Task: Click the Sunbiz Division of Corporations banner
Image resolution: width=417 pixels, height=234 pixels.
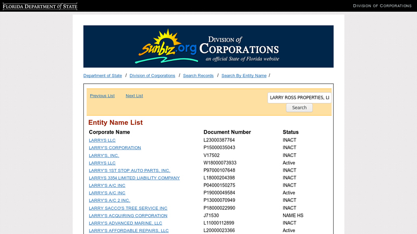Action: 208,46
